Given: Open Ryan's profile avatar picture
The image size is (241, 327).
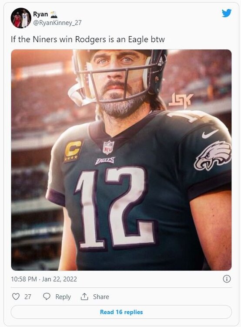Looking at the screenshot, I should [x=21, y=18].
